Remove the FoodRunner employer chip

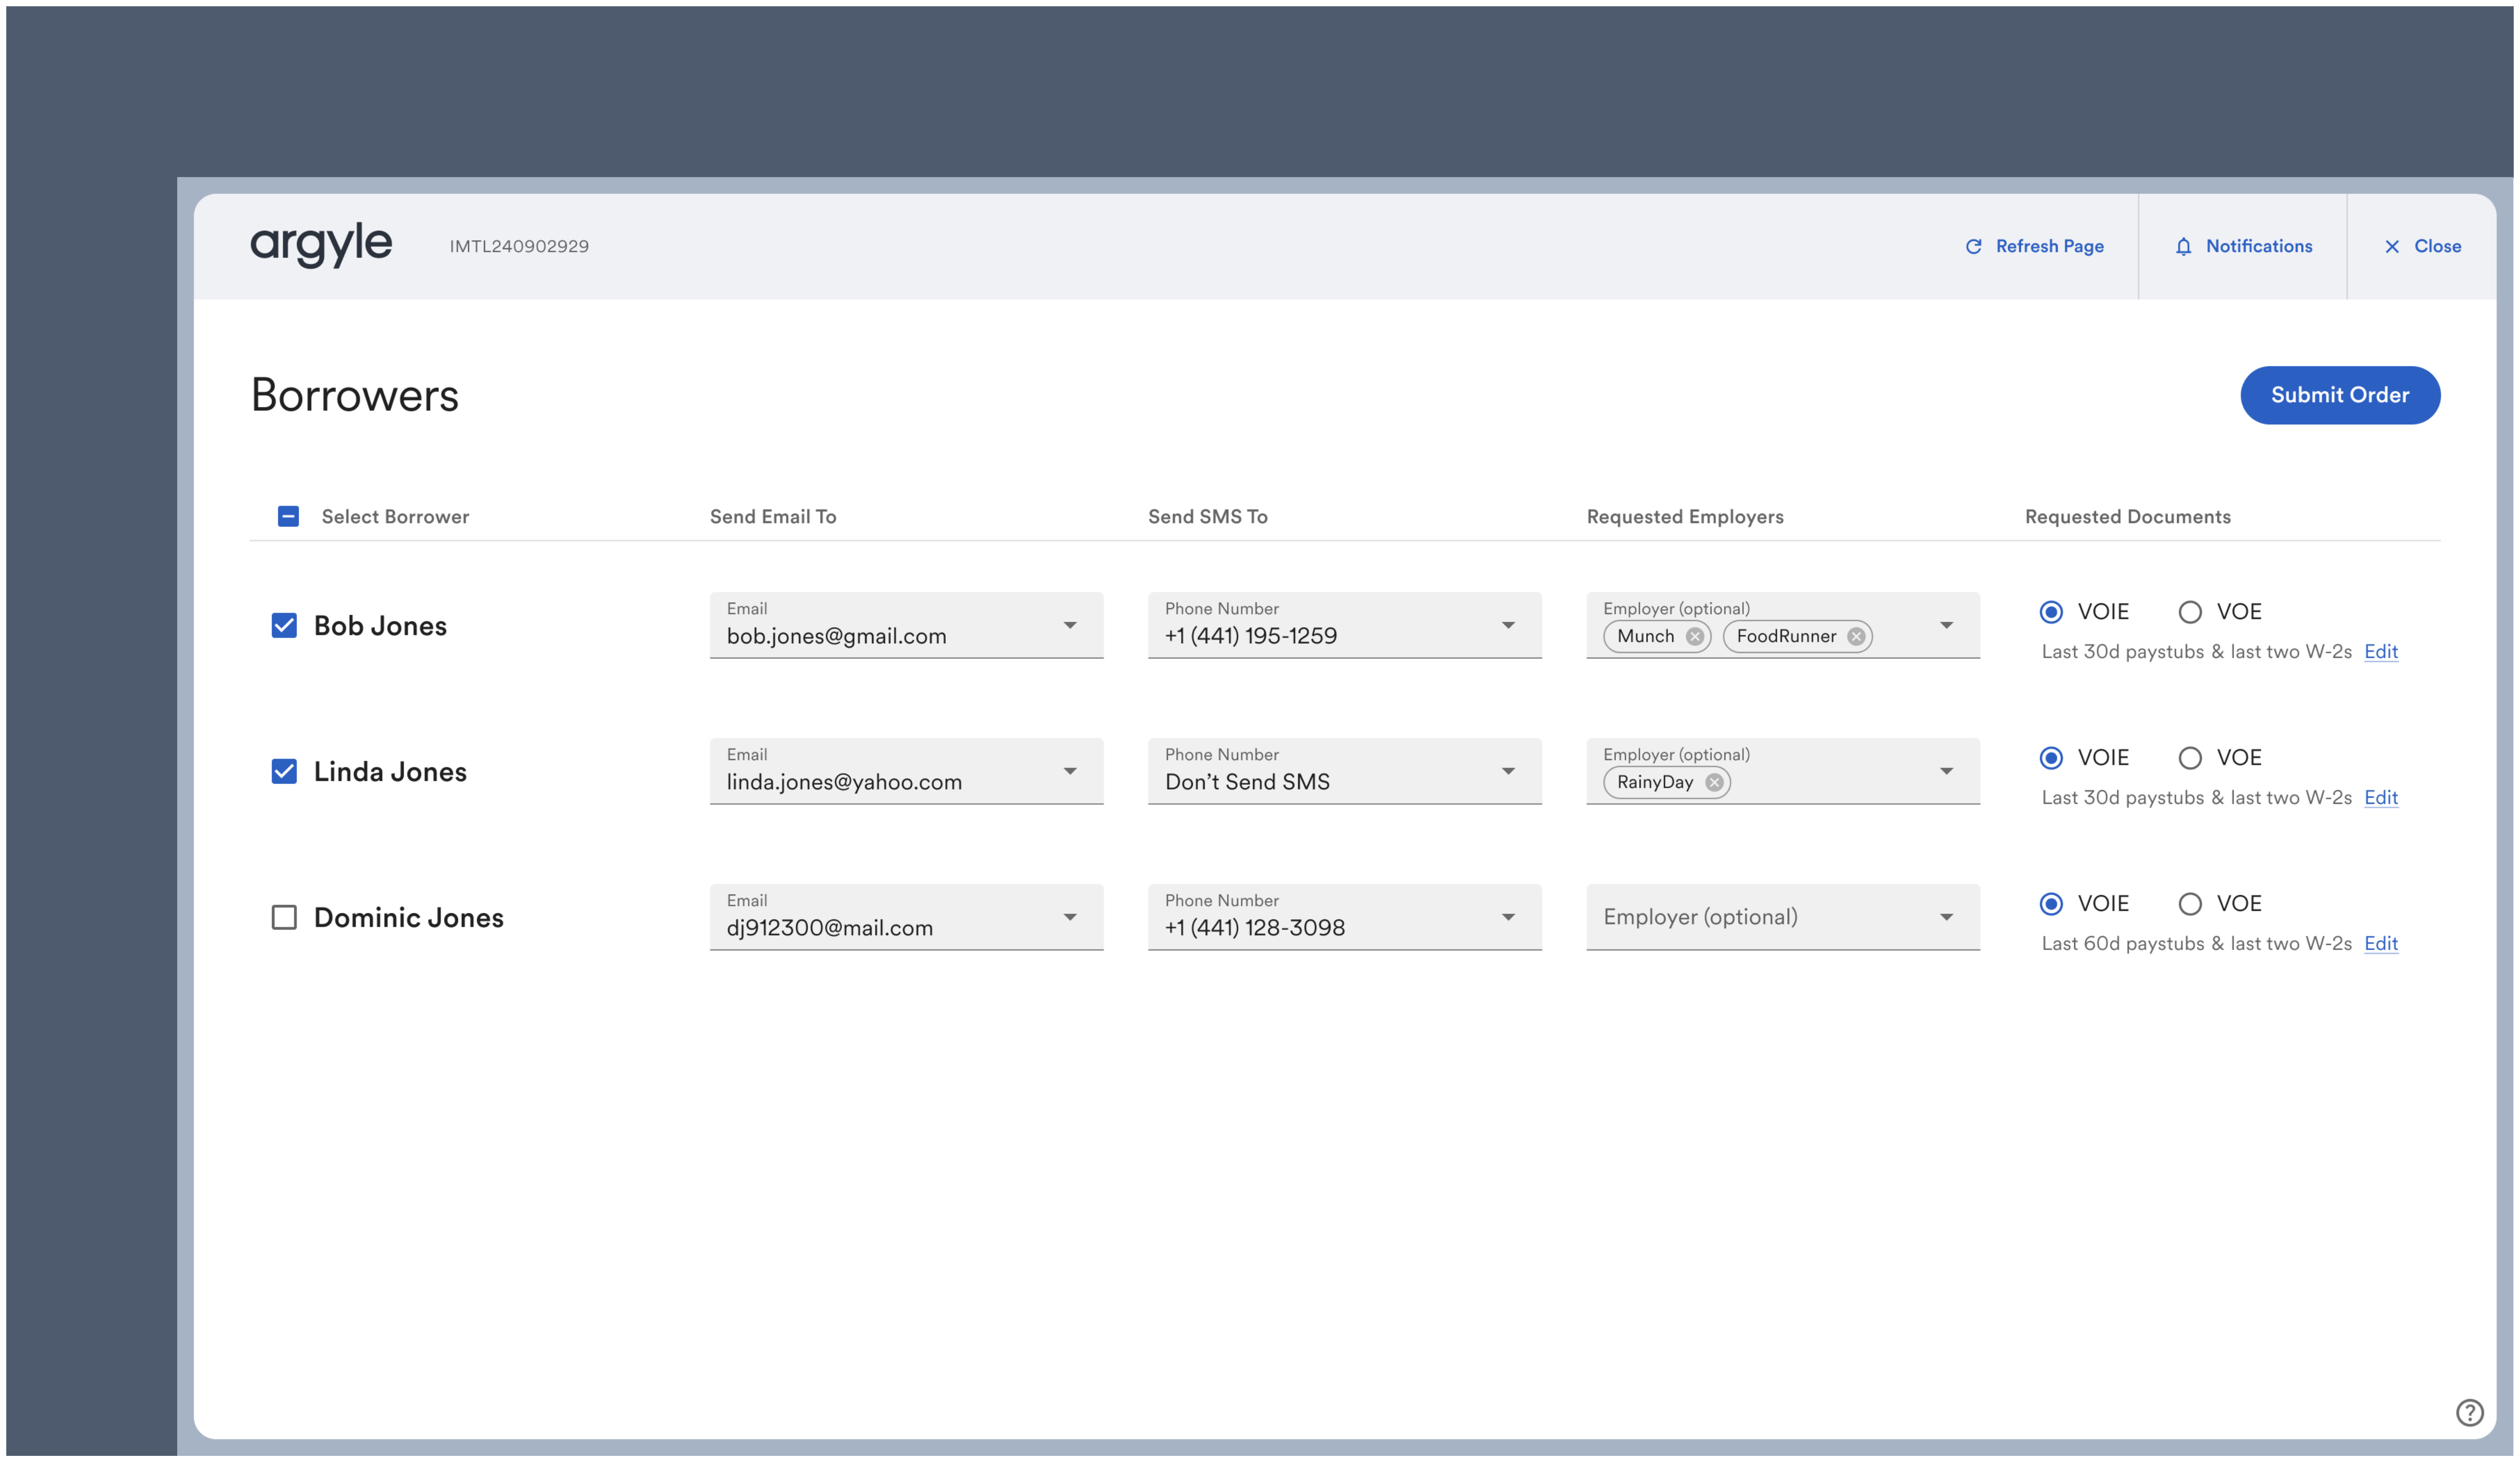coord(1857,637)
